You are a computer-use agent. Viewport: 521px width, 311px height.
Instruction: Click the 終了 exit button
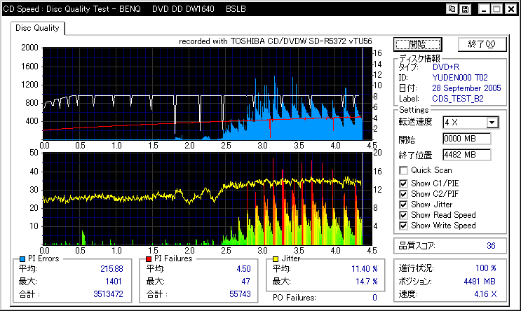[x=482, y=44]
